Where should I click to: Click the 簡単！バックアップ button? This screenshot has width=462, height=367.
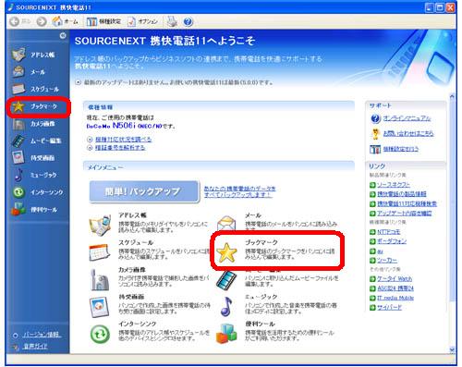pos(144,191)
